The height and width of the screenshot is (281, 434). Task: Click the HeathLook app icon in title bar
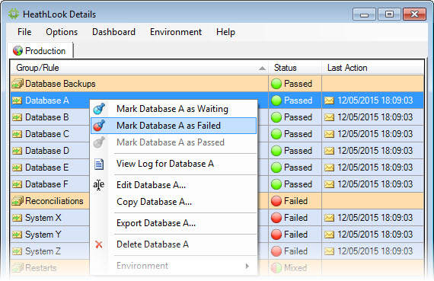[13, 14]
